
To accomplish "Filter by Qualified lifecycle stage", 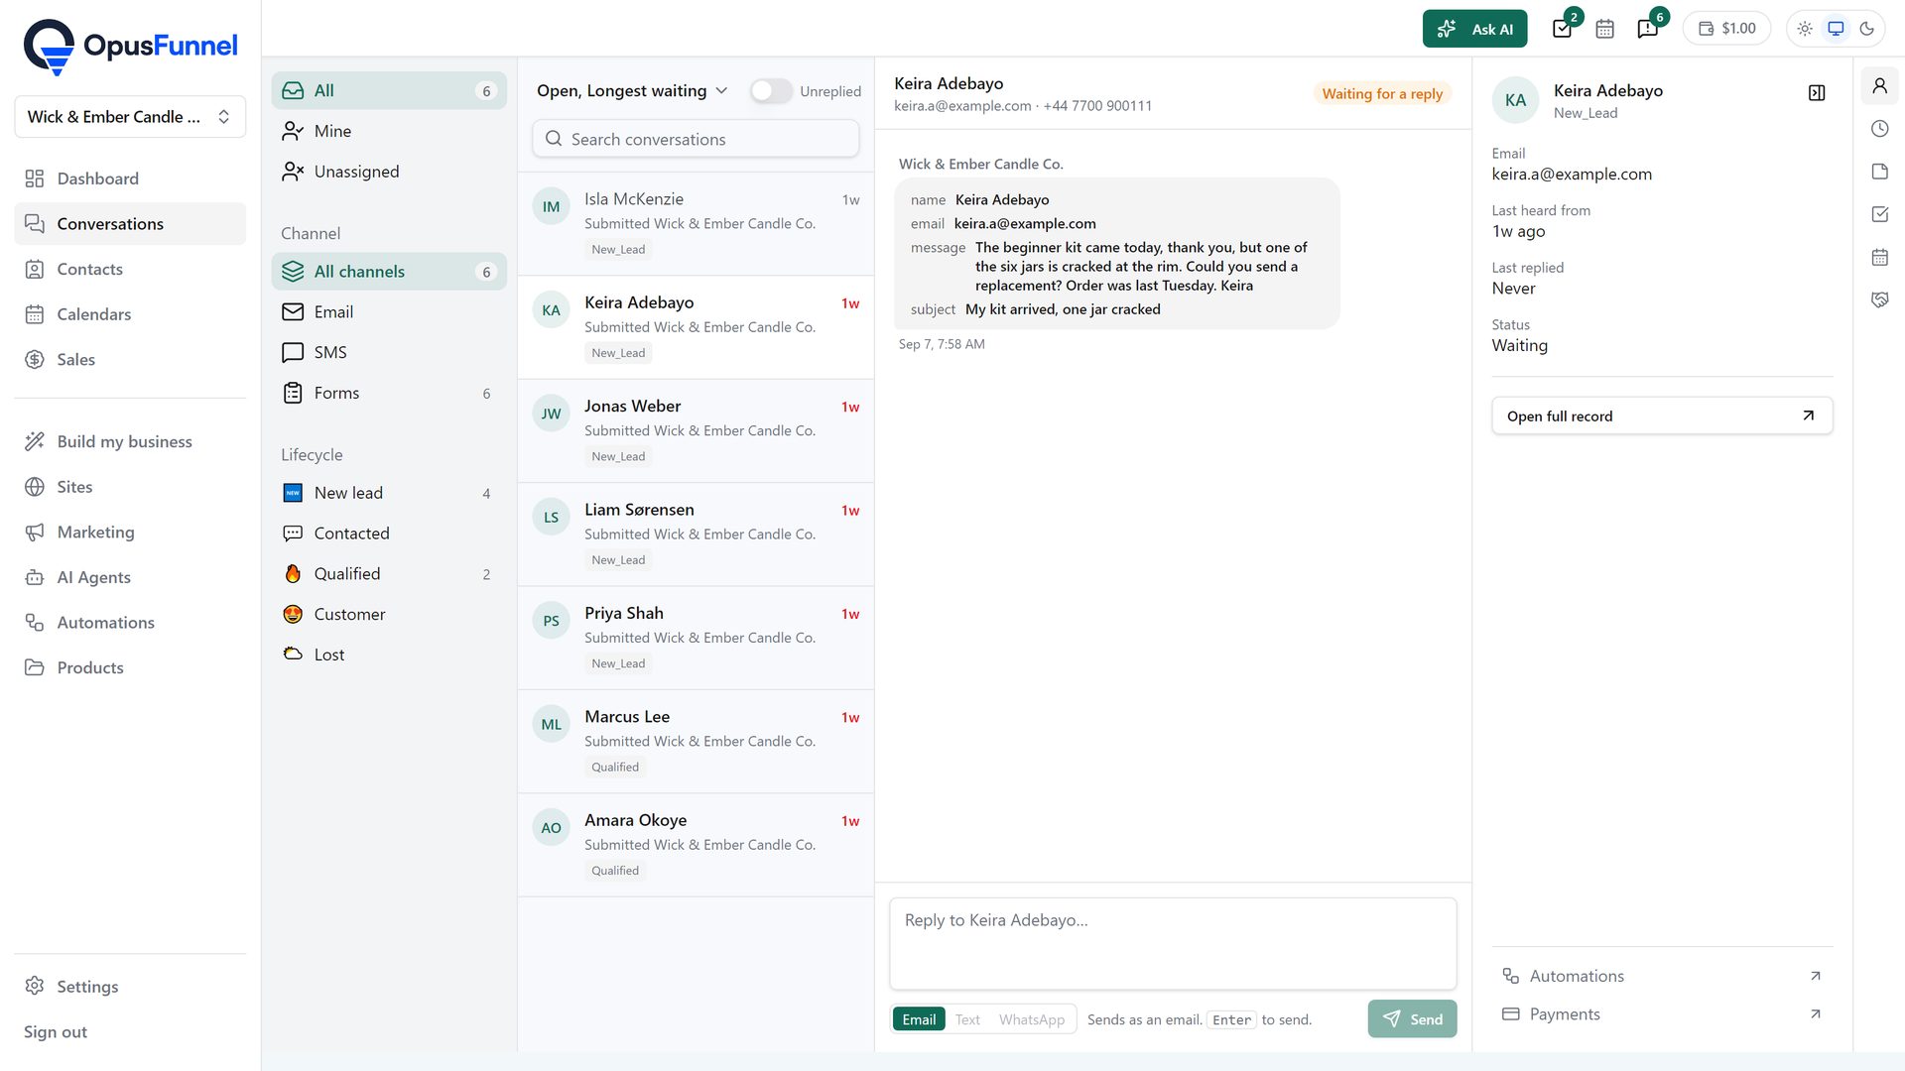I will coord(389,574).
